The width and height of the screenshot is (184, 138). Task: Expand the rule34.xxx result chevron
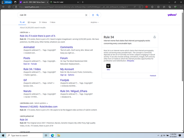pyautogui.click(x=29, y=32)
